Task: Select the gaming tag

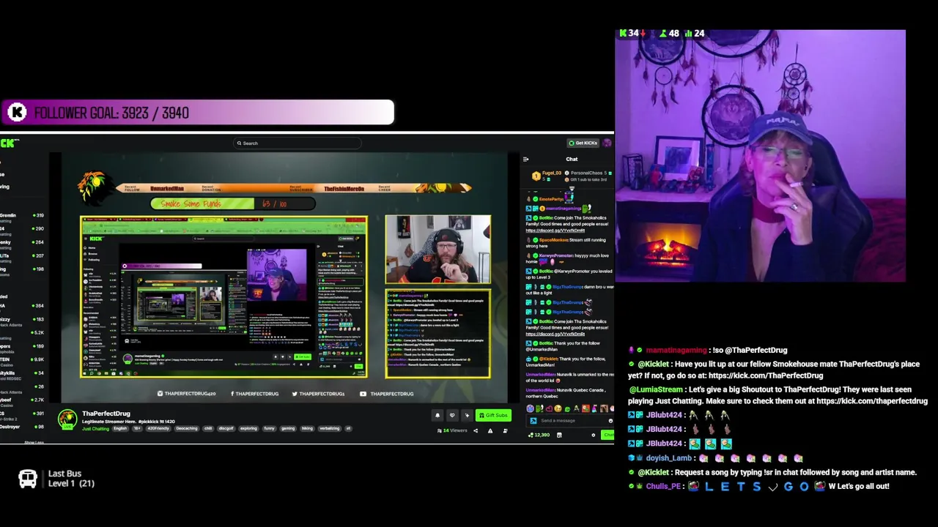Action: click(x=288, y=428)
